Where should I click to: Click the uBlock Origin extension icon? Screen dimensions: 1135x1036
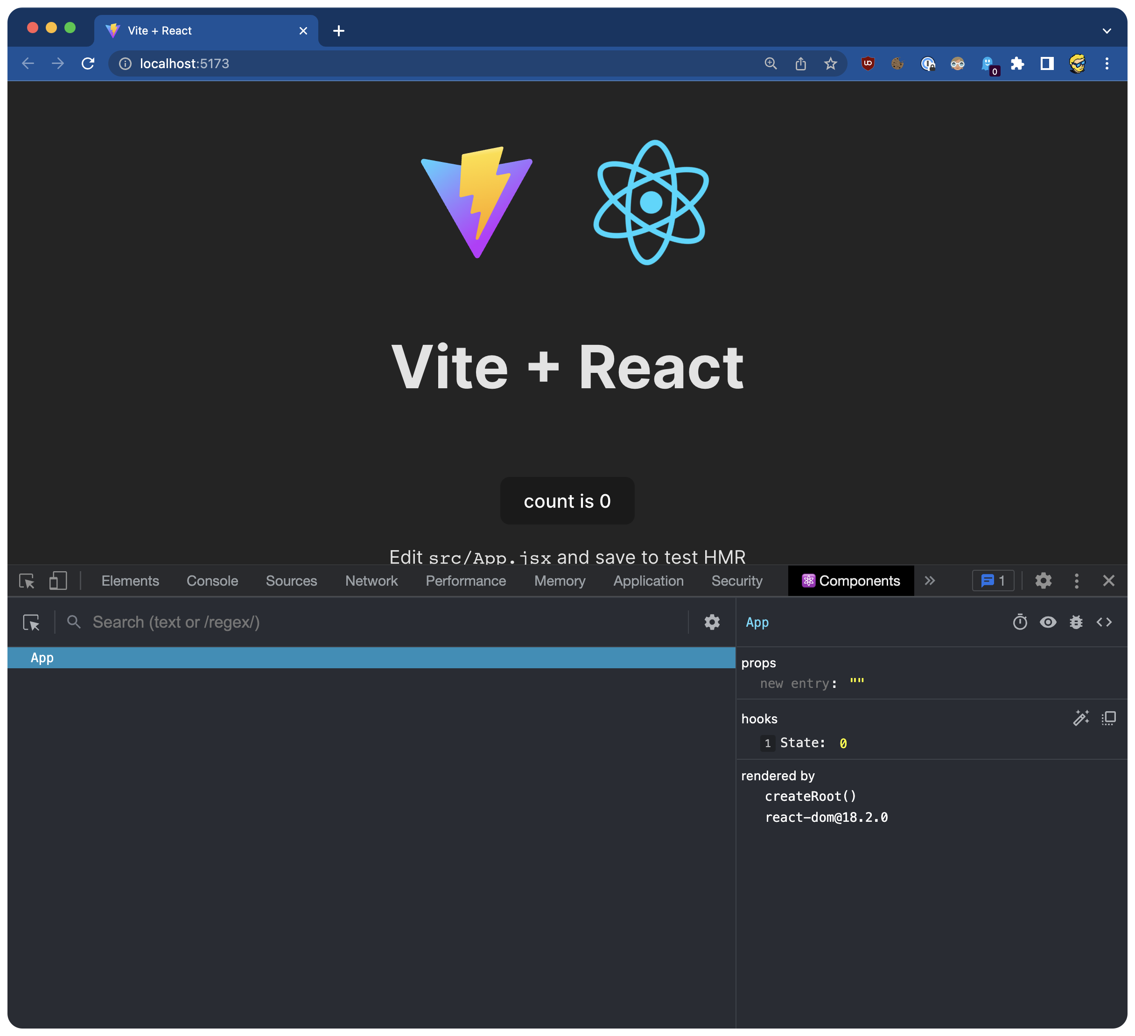pos(868,63)
